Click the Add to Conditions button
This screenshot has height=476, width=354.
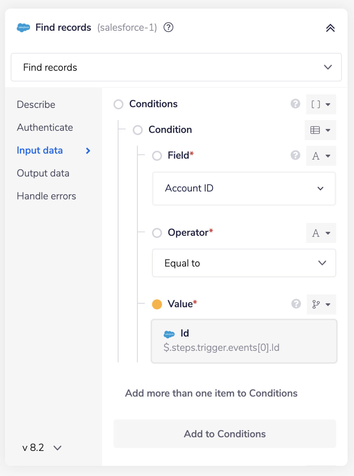225,434
